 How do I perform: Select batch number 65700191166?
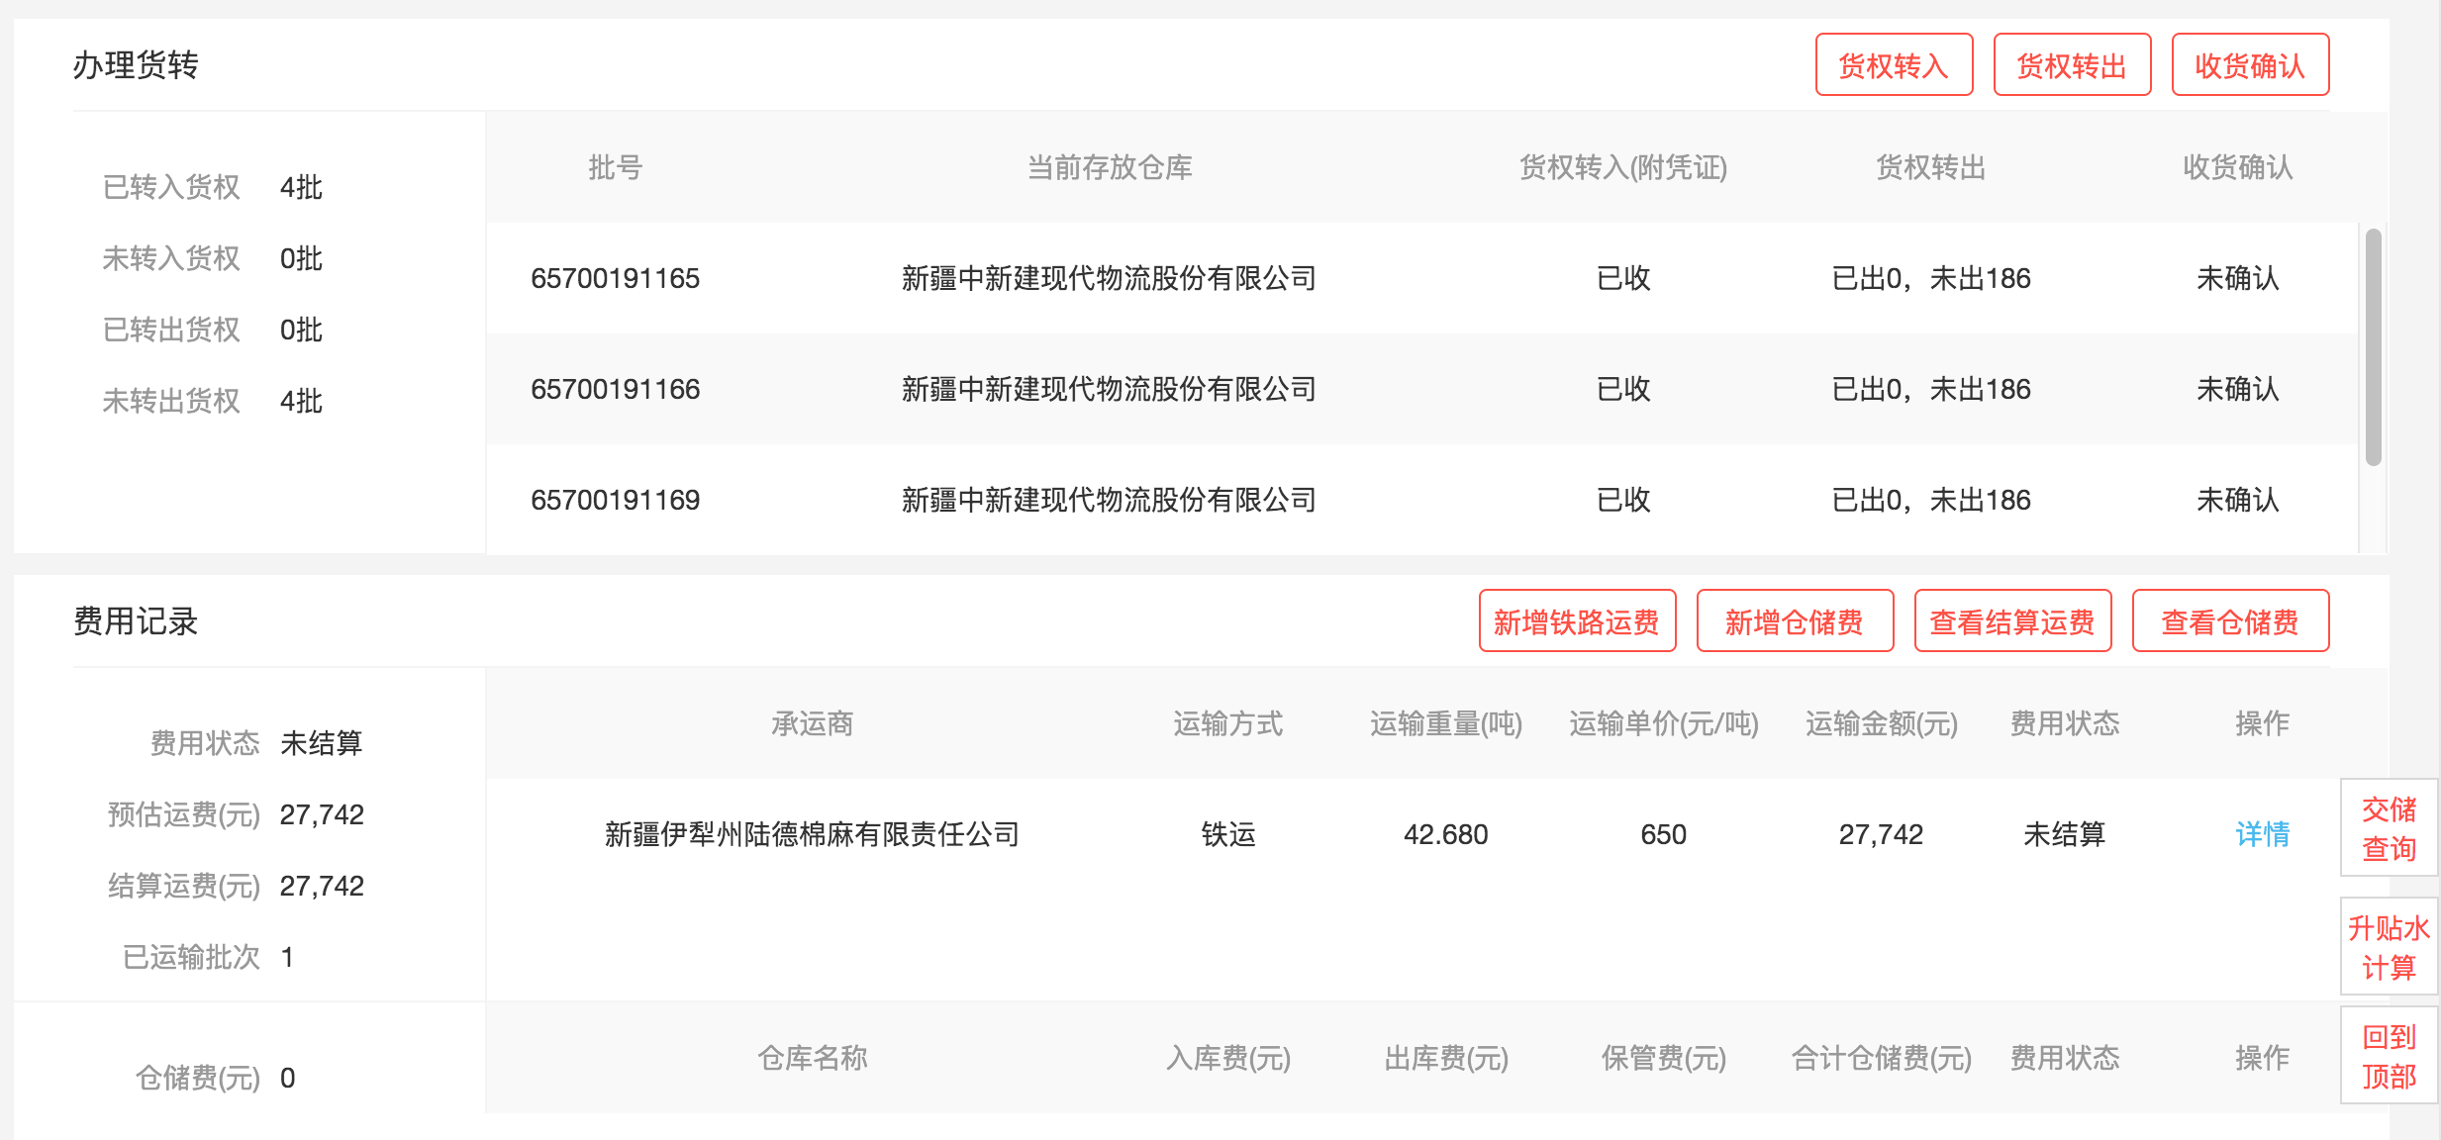click(615, 389)
